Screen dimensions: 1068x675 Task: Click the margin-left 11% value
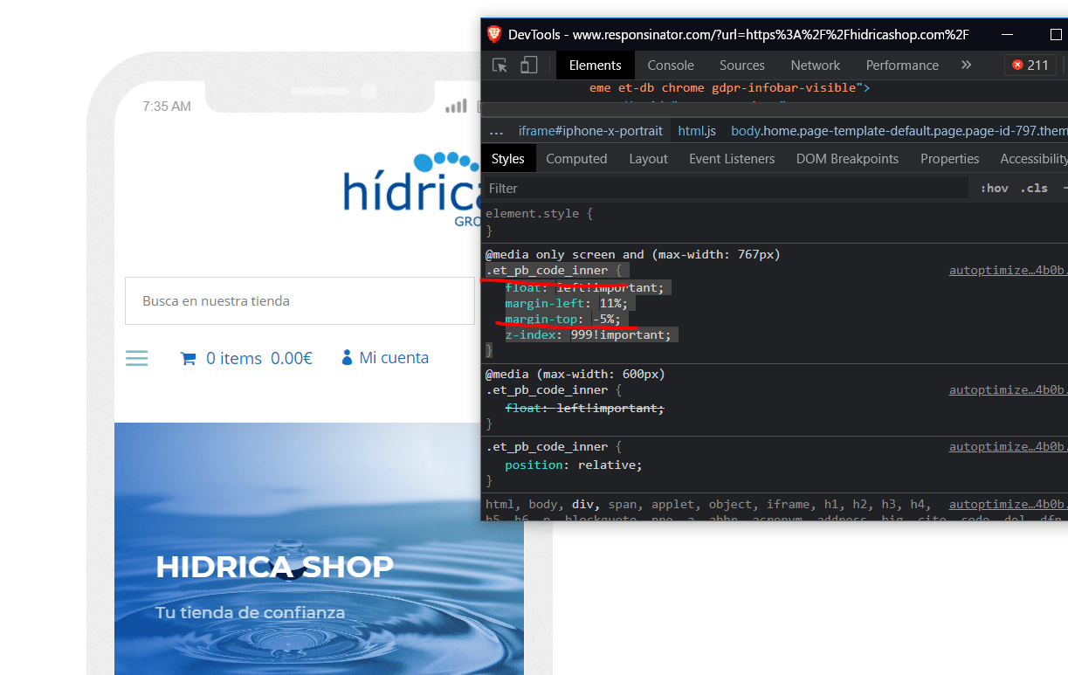(612, 304)
